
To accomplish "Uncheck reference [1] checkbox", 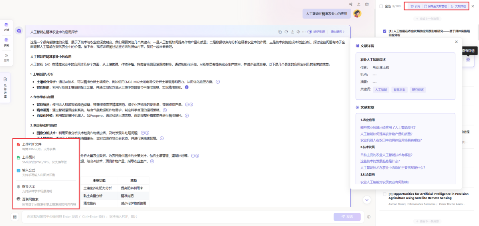I will pos(385,31).
